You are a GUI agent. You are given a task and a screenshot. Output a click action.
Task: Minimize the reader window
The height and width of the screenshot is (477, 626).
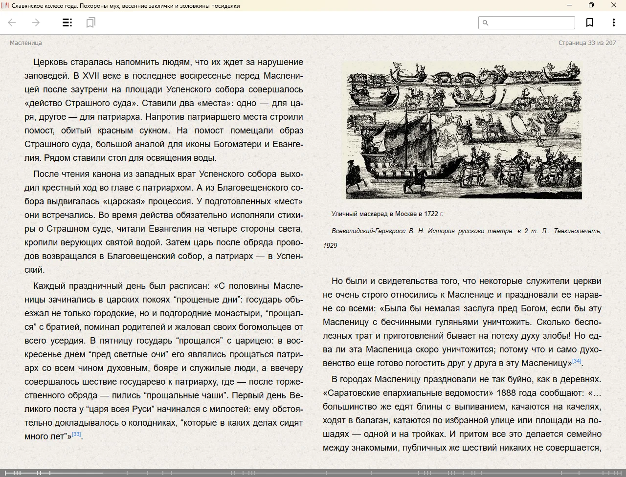[569, 5]
